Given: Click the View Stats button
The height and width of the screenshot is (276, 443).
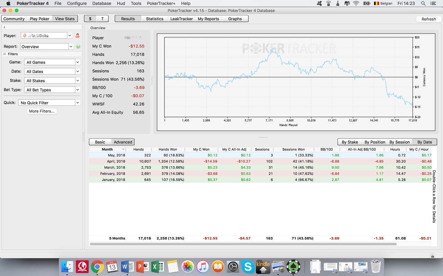Looking at the screenshot, I should click(65, 19).
